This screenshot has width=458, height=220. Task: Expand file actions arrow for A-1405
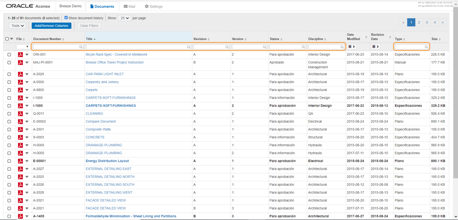27,217
